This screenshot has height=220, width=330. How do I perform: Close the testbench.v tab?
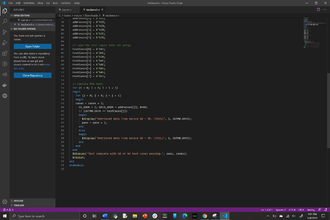tap(102, 10)
